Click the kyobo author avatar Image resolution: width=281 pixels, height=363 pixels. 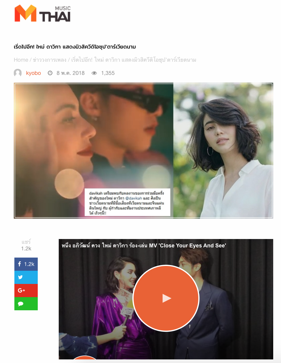(x=18, y=73)
